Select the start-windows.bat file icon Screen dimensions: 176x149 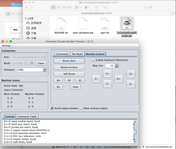pos(83,23)
